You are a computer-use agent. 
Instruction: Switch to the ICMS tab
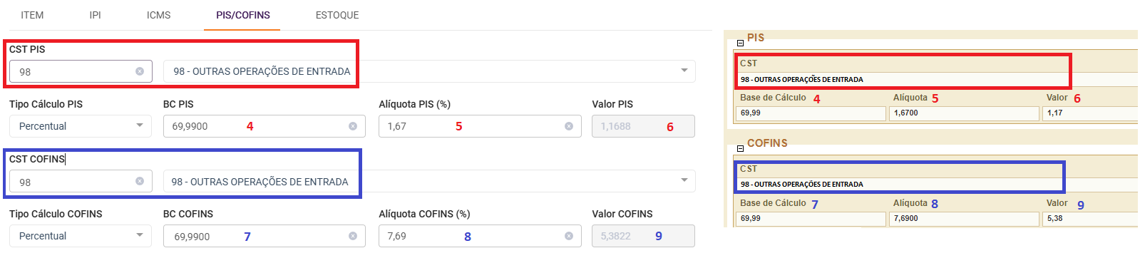tap(158, 15)
